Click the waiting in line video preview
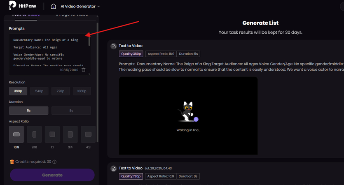This screenshot has width=344, height=185. [x=188, y=116]
